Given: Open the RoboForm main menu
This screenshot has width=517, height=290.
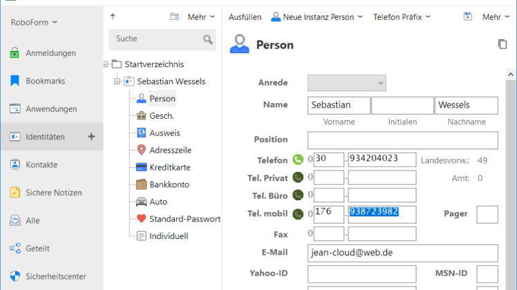Looking at the screenshot, I should pos(34,22).
